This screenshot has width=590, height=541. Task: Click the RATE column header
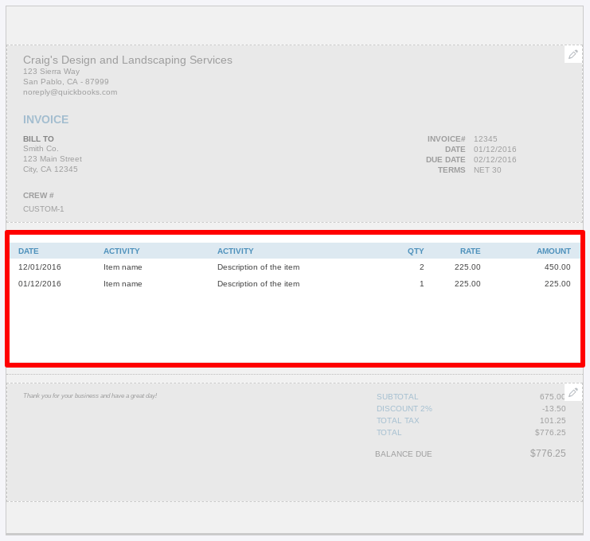pyautogui.click(x=470, y=251)
